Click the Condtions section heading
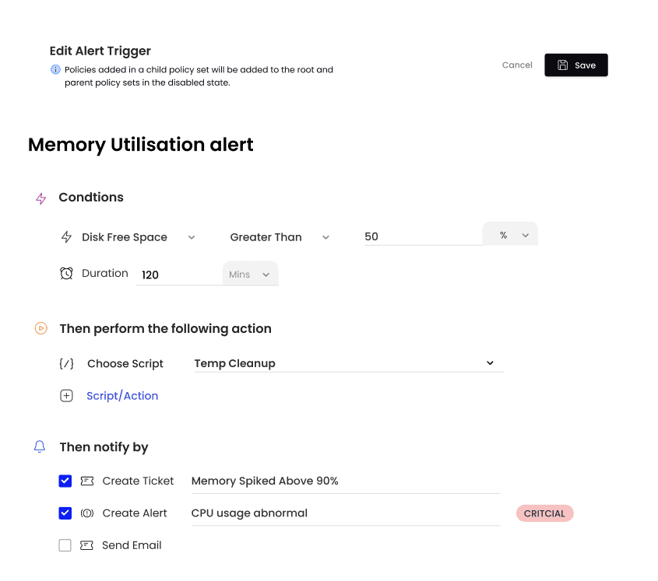658x581 pixels. pyautogui.click(x=91, y=197)
